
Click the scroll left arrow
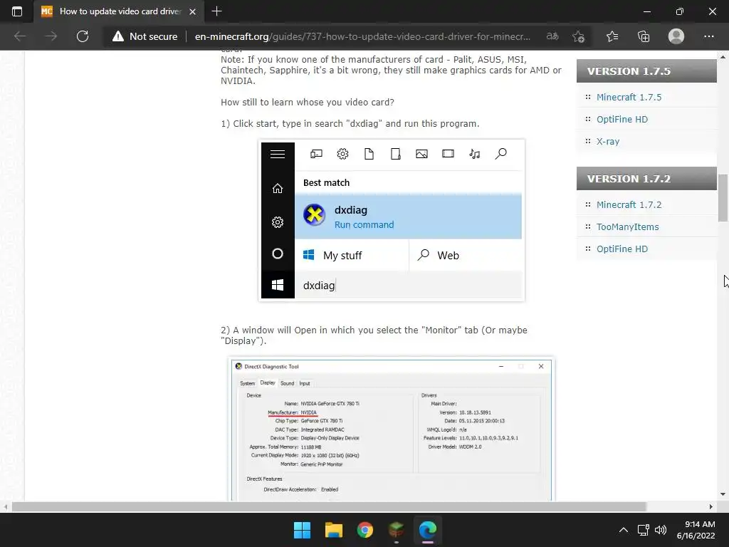tap(5, 506)
